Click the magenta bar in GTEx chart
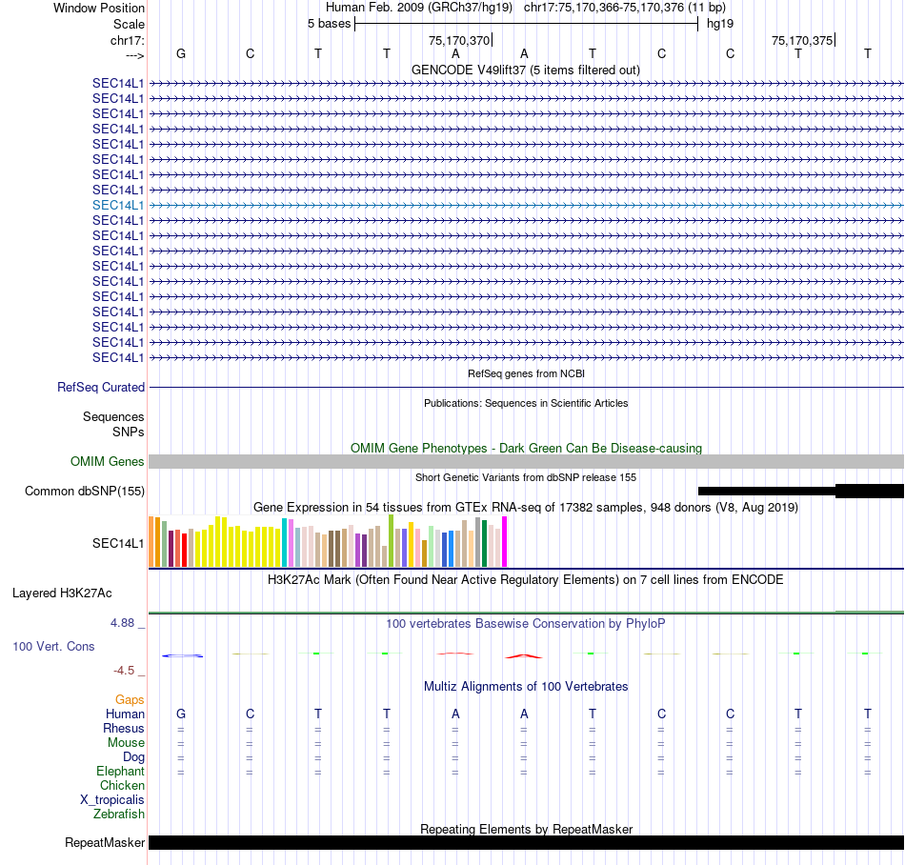The image size is (905, 865). click(x=505, y=541)
